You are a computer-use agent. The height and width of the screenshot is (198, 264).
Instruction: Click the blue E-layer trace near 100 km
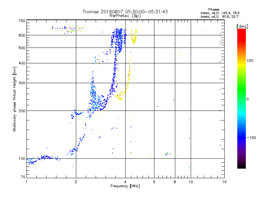(44, 159)
